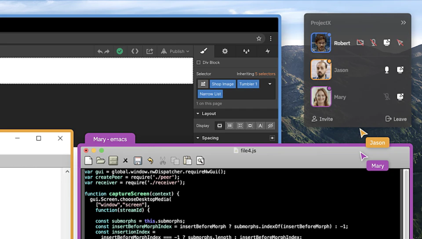Leave the ProjectX session
This screenshot has width=422, height=239.
click(x=396, y=119)
